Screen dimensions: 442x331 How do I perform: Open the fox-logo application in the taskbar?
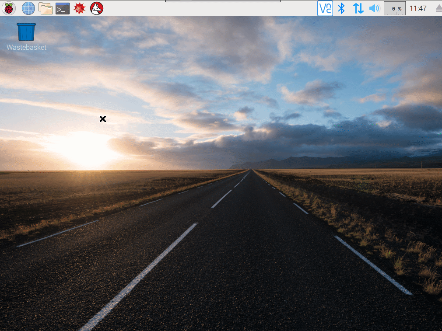pos(96,8)
